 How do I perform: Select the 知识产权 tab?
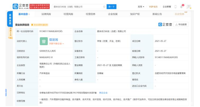135,14
